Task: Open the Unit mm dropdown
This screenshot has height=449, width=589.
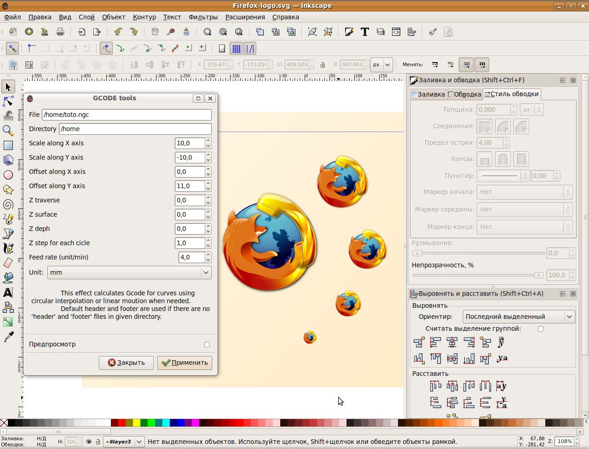Action: [129, 272]
